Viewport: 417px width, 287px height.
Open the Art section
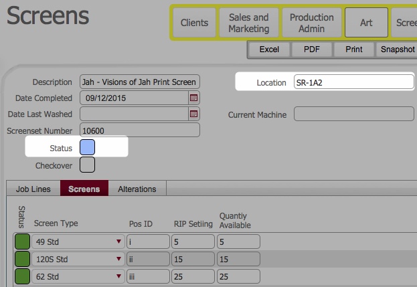tap(366, 23)
